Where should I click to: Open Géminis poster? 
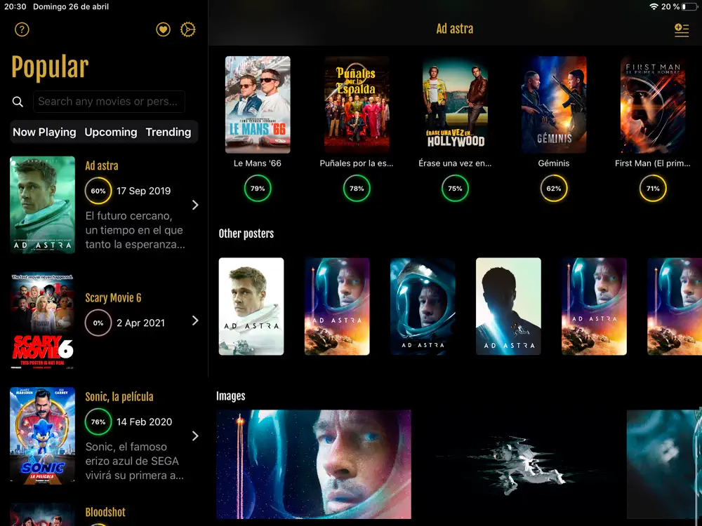click(x=554, y=104)
